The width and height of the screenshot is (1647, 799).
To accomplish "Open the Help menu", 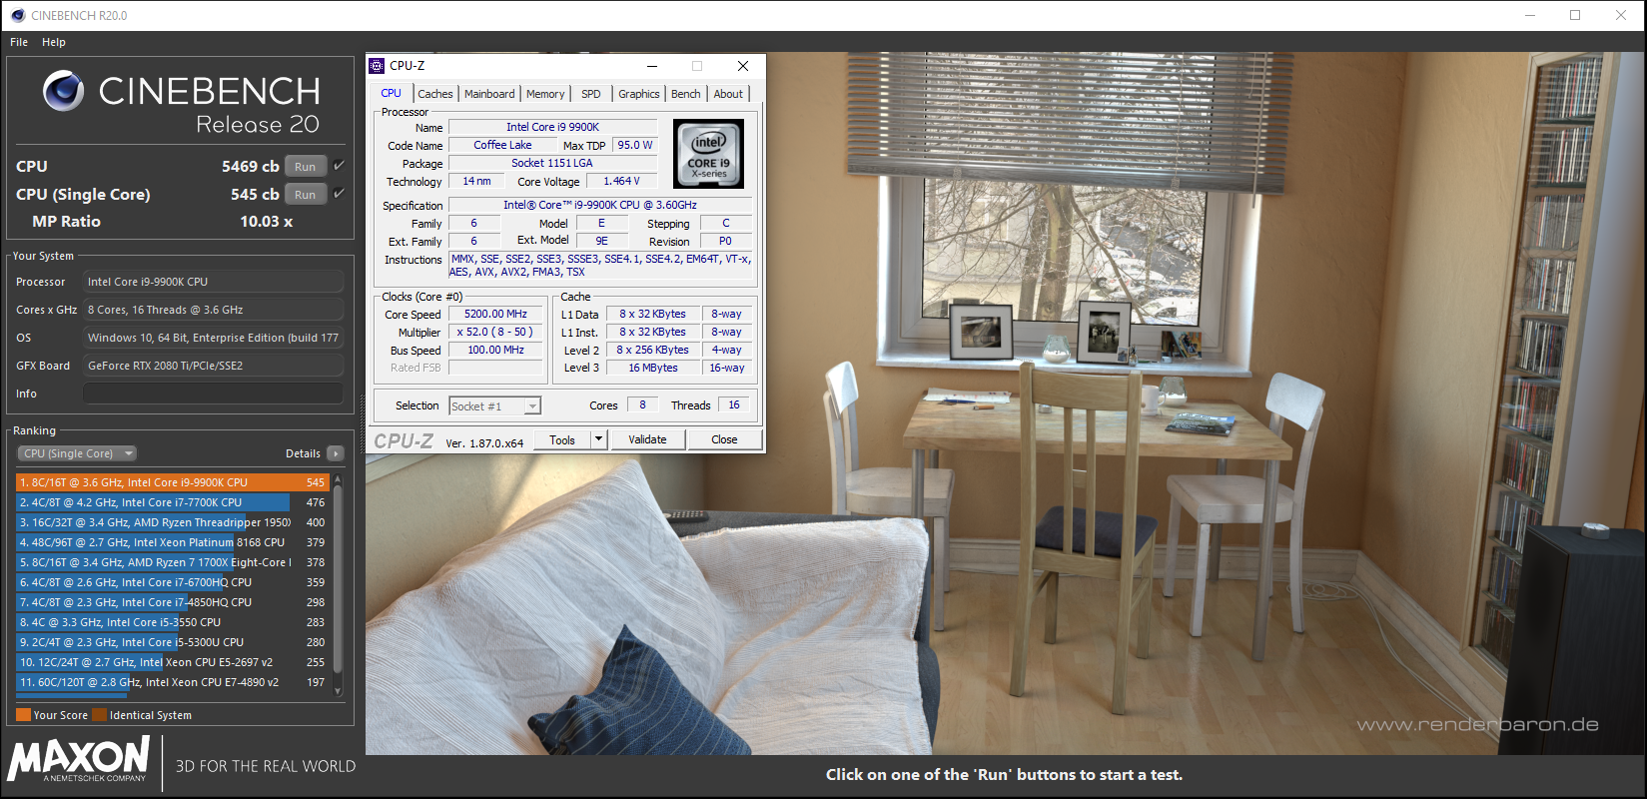I will point(54,42).
